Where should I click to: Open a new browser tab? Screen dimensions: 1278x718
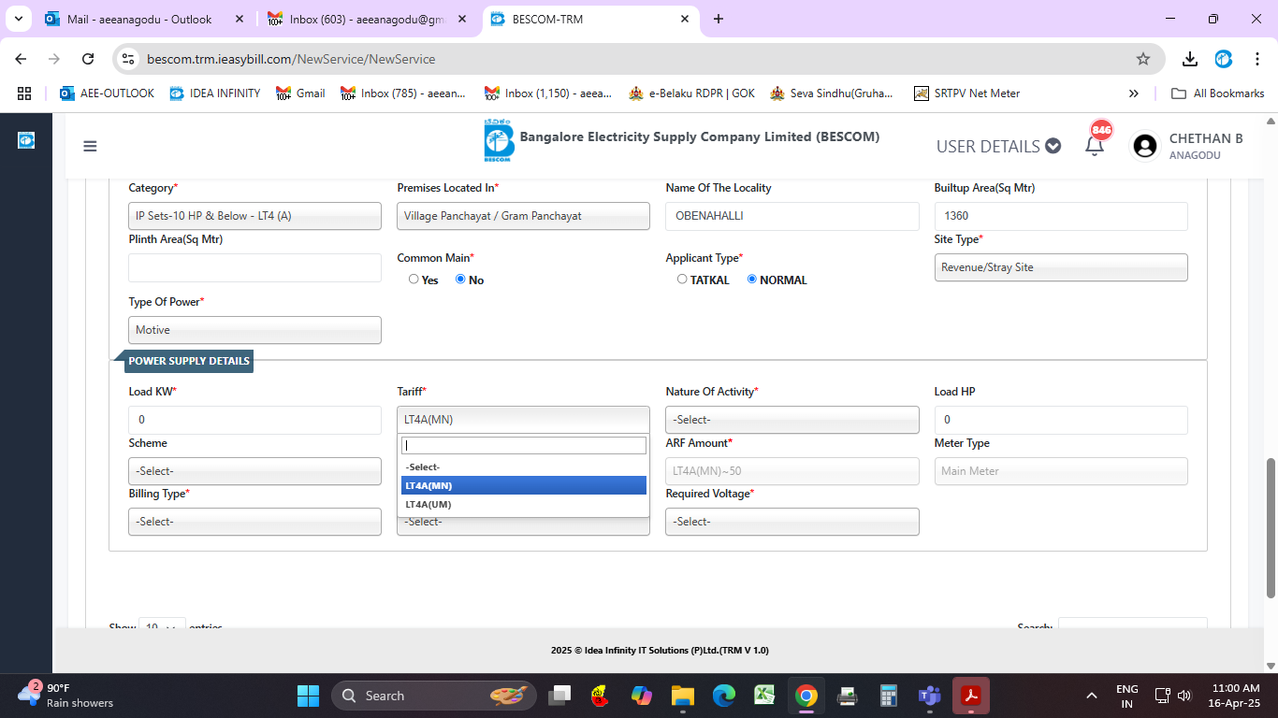point(719,19)
